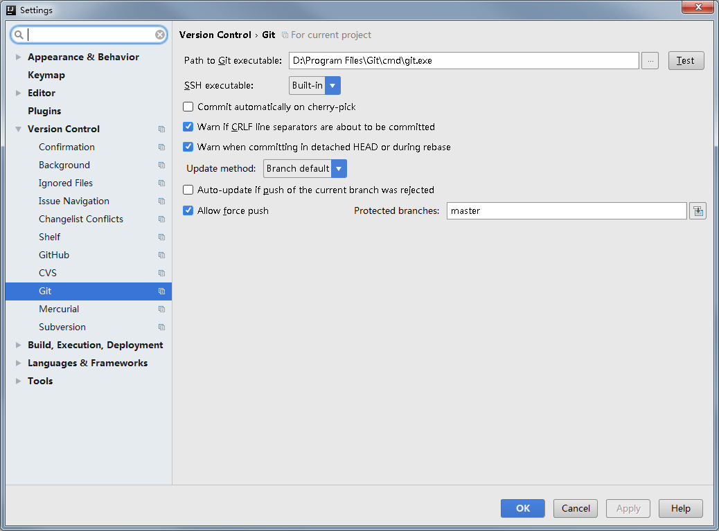Enable Auto-update if push was rejected
The height and width of the screenshot is (531, 719).
[x=188, y=190]
